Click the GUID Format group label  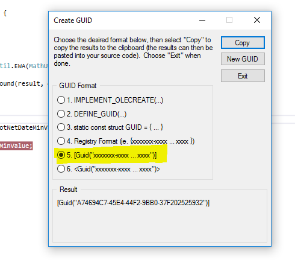point(78,86)
